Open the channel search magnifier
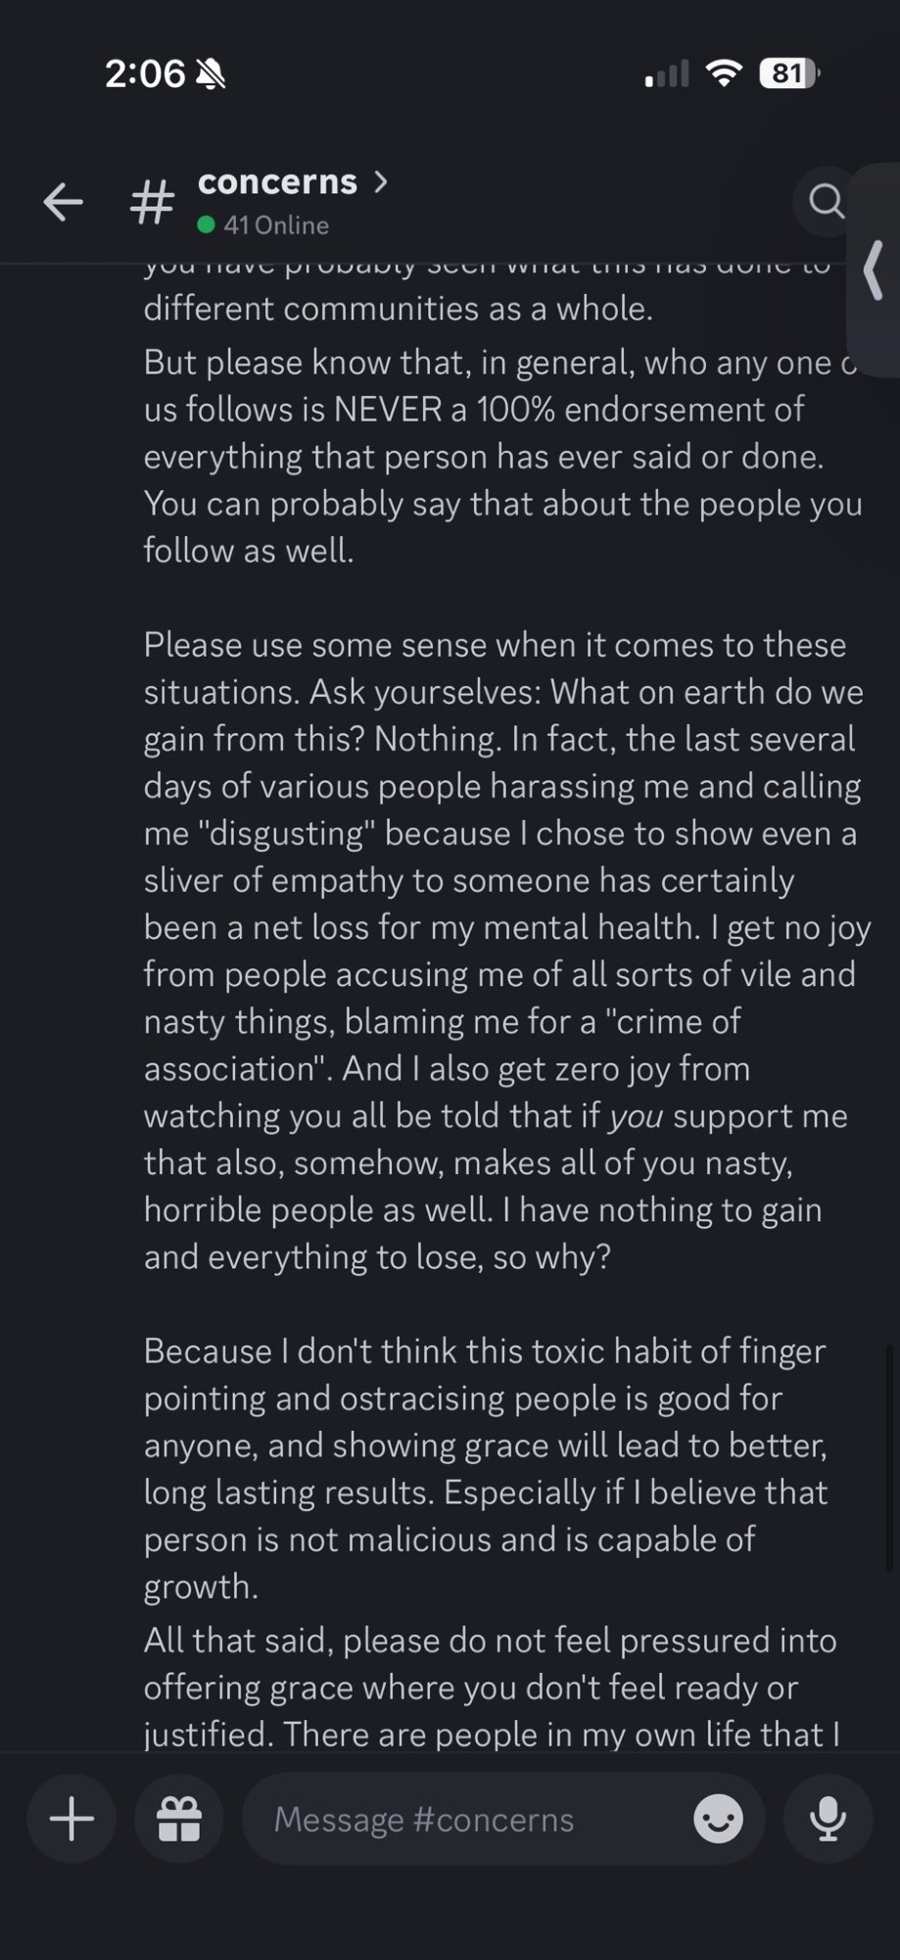Viewport: 900px width, 1960px height. pyautogui.click(x=826, y=201)
